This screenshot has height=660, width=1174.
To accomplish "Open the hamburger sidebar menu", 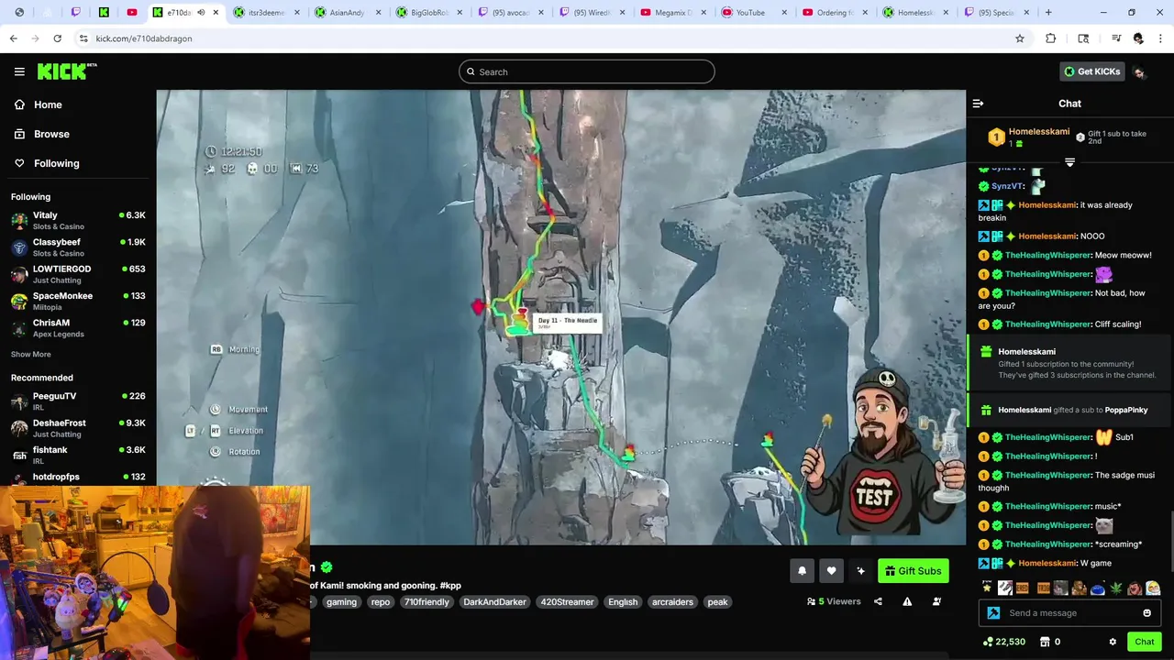I will coord(19,71).
